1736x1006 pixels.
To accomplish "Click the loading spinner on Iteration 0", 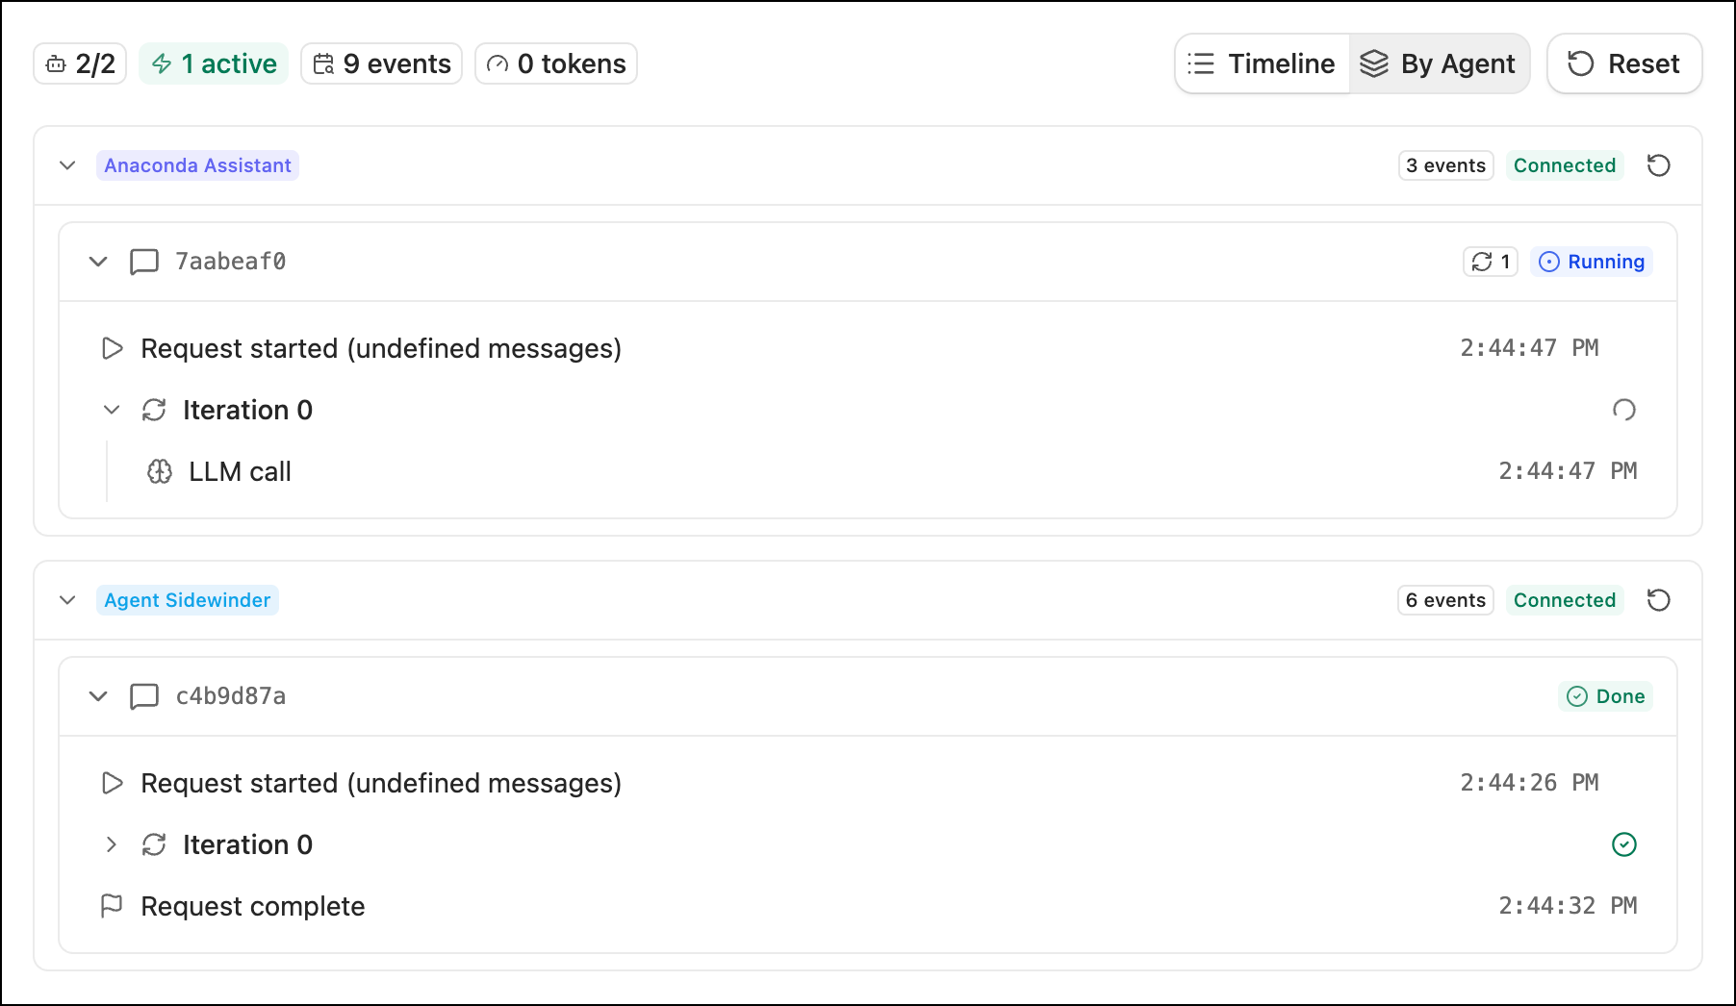I will [1624, 410].
